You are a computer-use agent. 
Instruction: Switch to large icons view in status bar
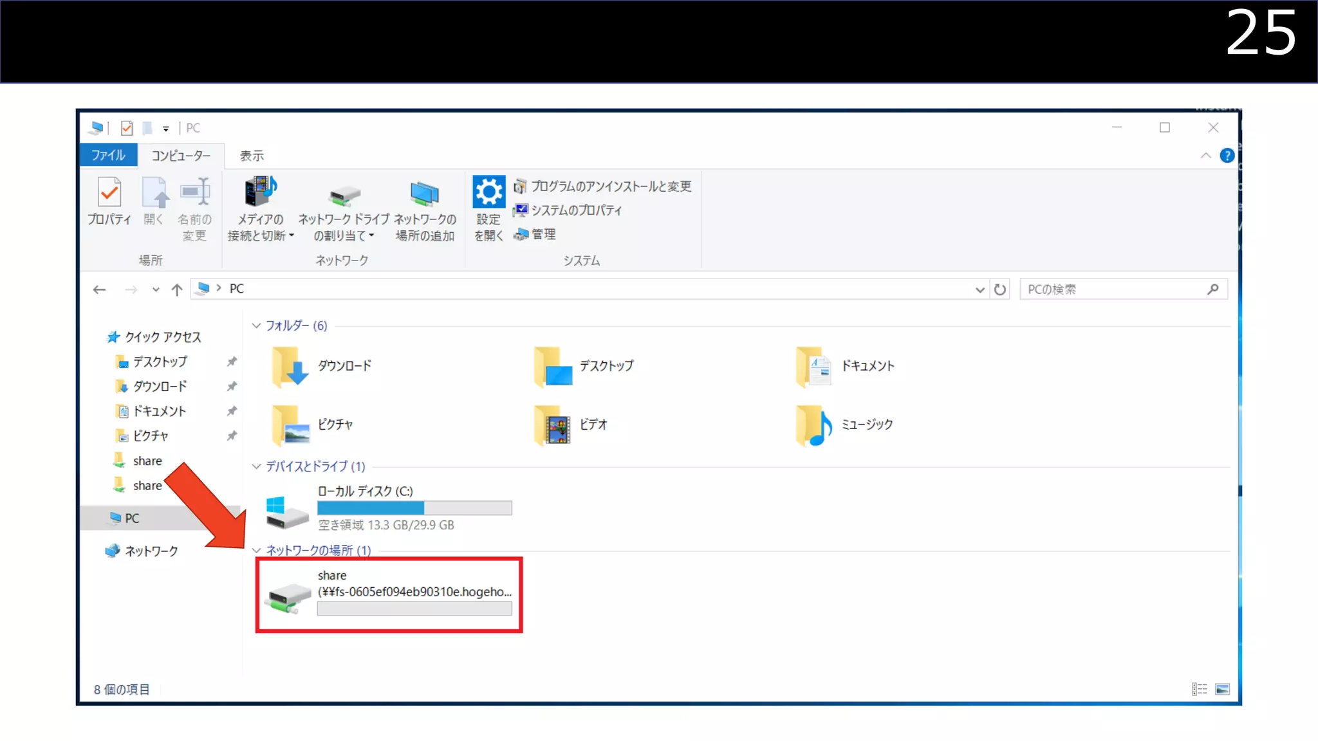[1222, 689]
